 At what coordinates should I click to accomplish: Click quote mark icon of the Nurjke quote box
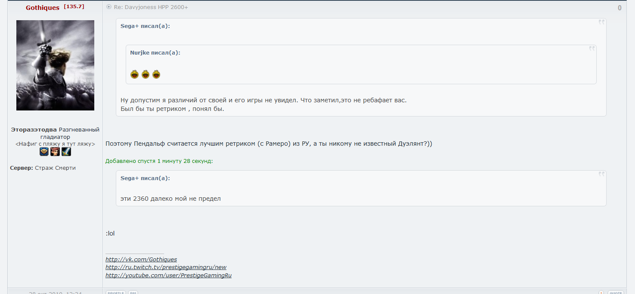coord(592,49)
